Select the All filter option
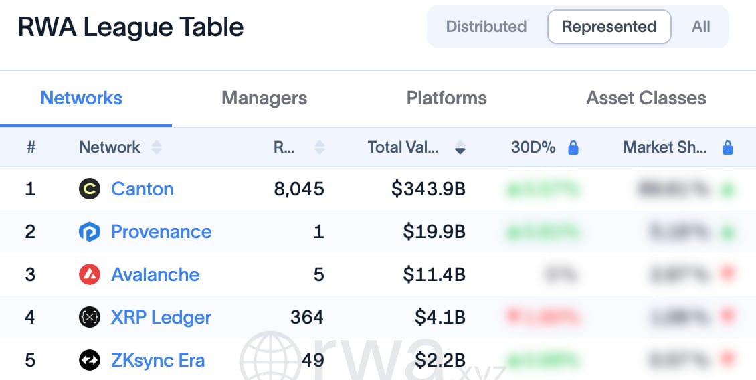 (x=700, y=27)
